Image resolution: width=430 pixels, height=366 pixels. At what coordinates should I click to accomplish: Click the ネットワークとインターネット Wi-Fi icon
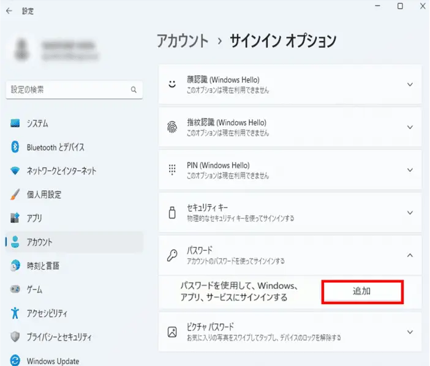click(x=16, y=171)
